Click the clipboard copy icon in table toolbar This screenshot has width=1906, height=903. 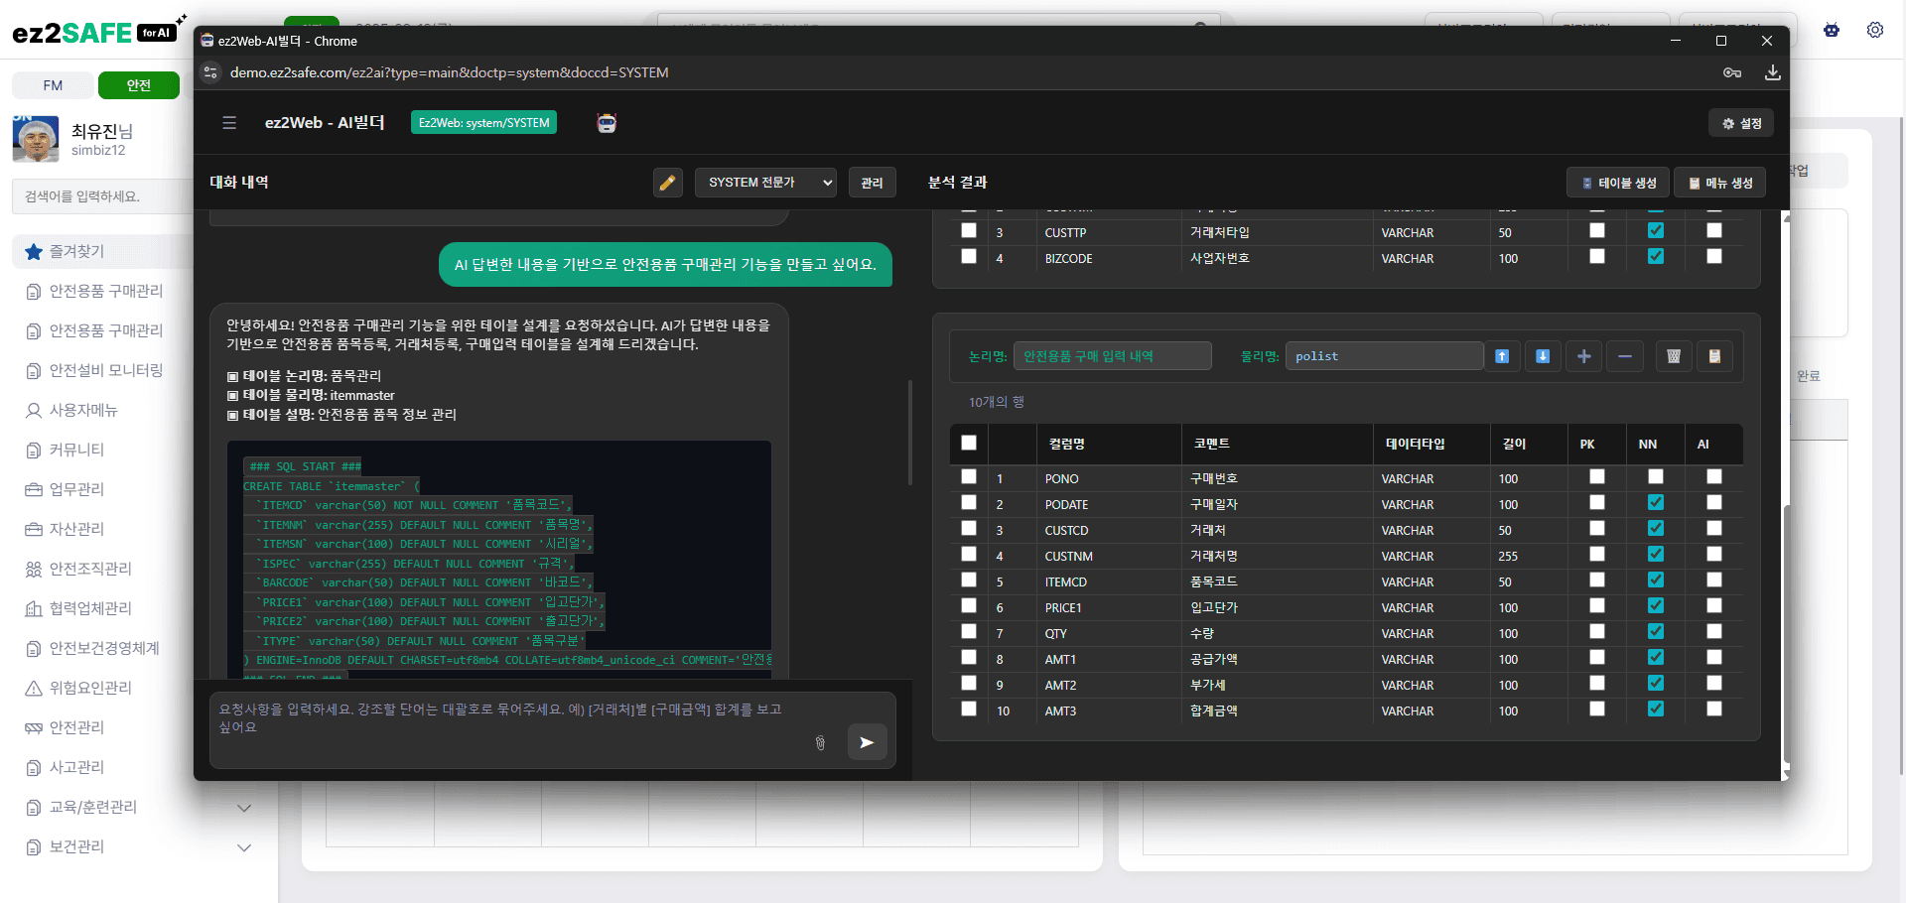pyautogui.click(x=1714, y=356)
